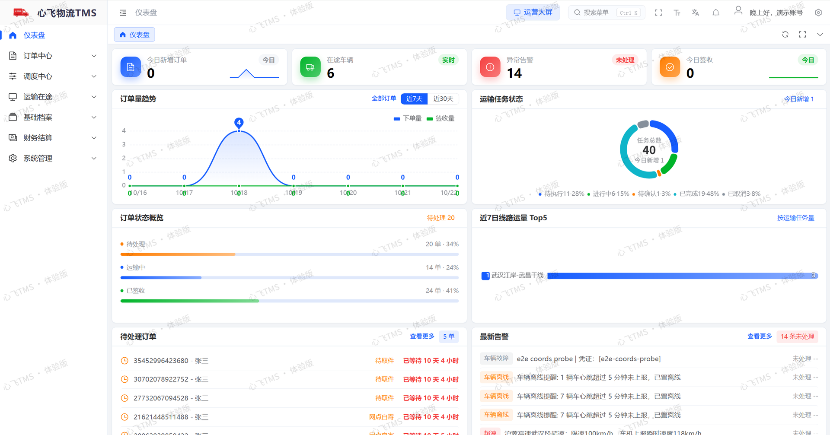Switch the trend chart to 近30天

pos(443,99)
